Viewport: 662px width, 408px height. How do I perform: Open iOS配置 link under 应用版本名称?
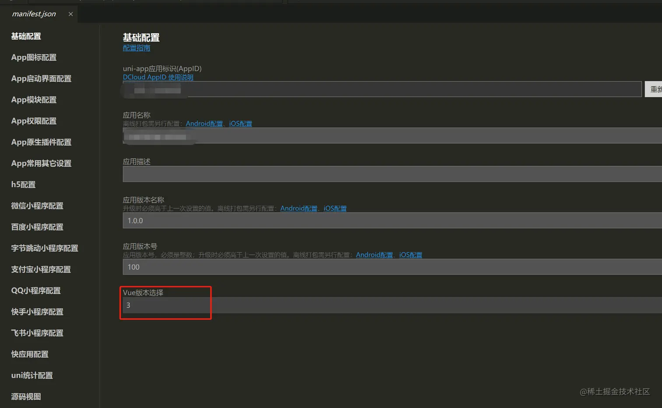click(x=335, y=208)
